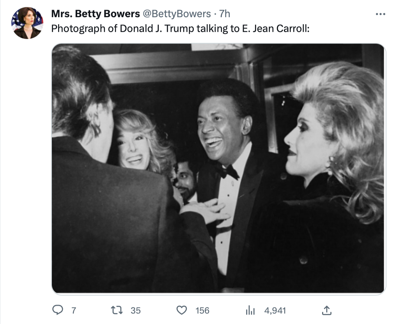Enlarge the black-and-white photo

click(x=218, y=168)
